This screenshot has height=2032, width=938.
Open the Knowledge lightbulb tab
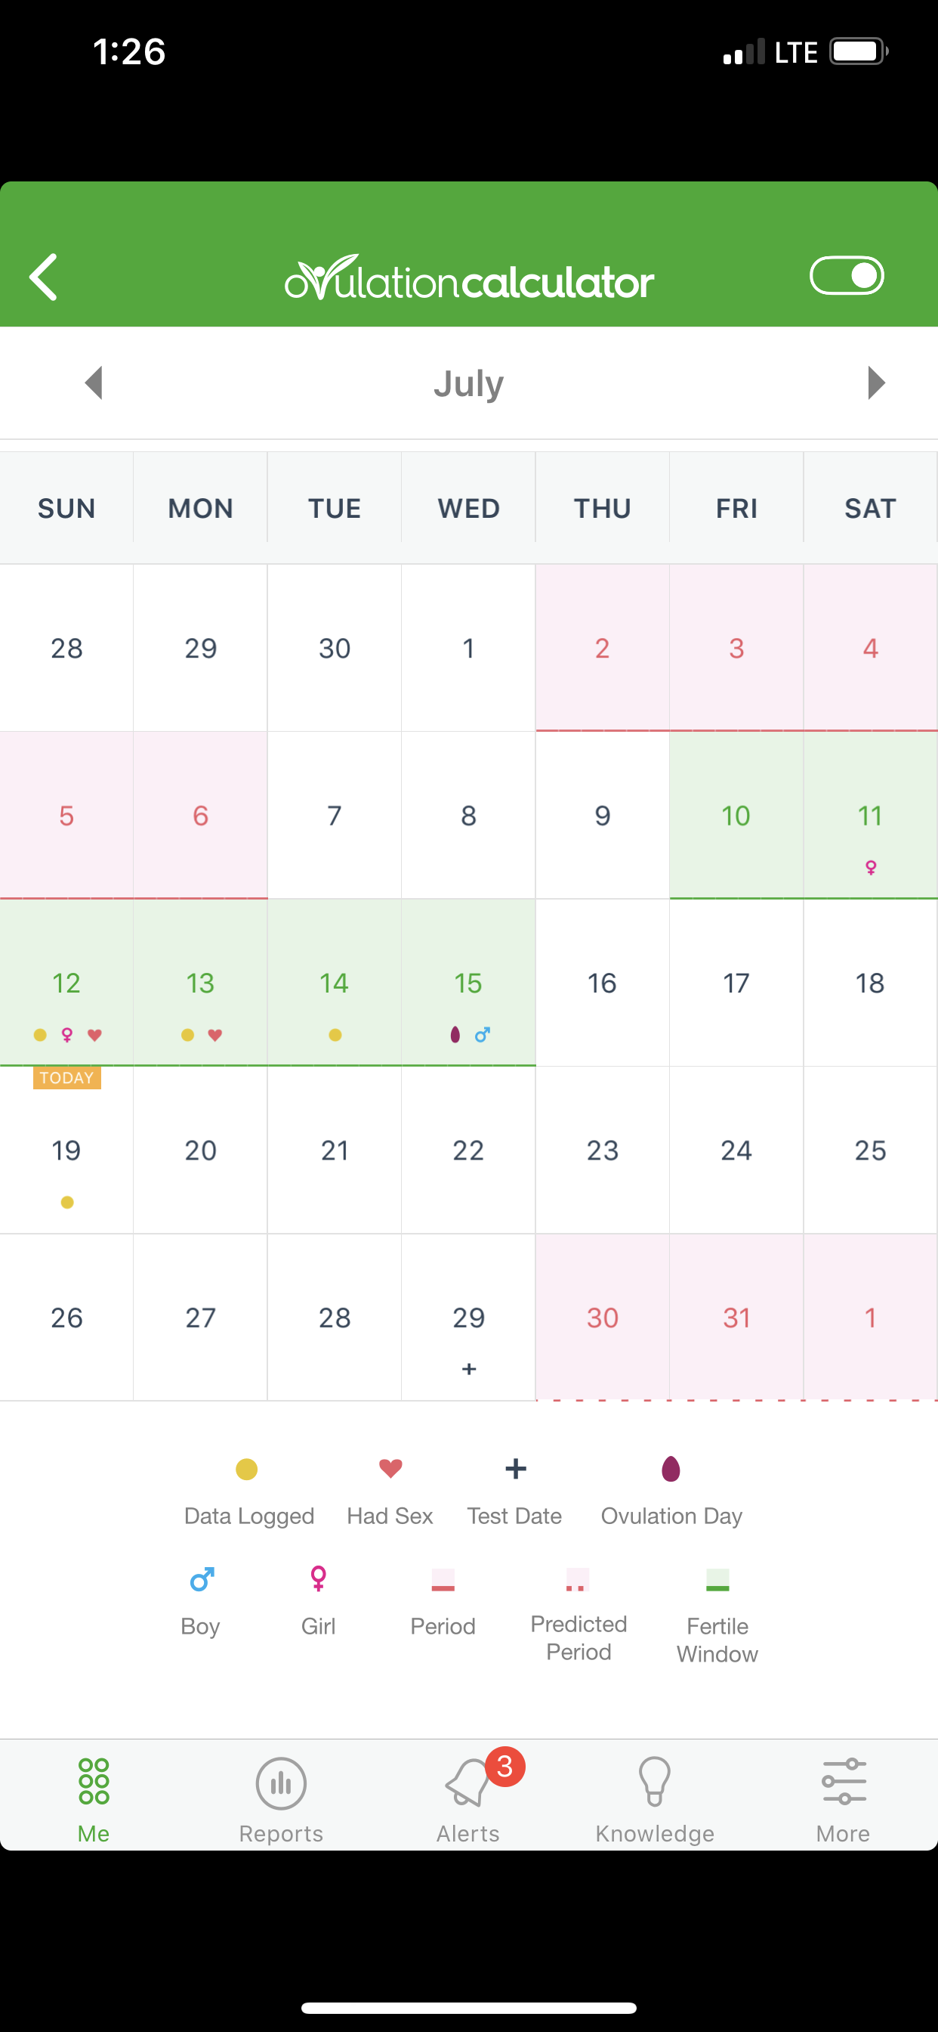pyautogui.click(x=655, y=1800)
